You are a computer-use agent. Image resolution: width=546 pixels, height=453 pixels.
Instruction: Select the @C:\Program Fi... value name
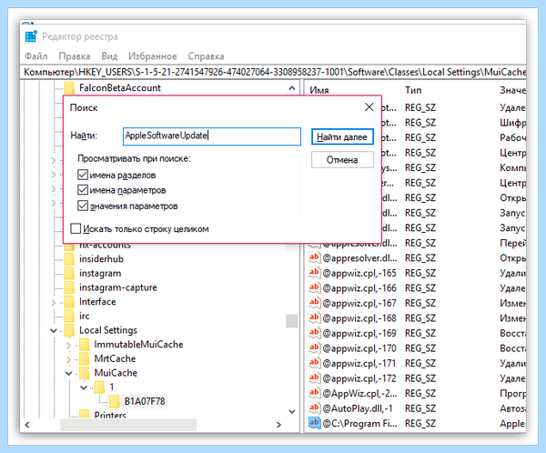[x=359, y=423]
